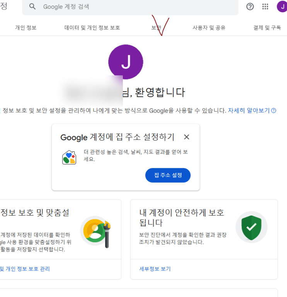Image resolution: width=287 pixels, height=297 pixels.
Task: Open the account avatar J in the header
Action: [282, 7]
